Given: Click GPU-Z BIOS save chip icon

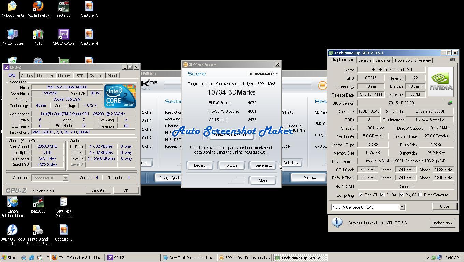Looking at the screenshot, I should pyautogui.click(x=450, y=103).
